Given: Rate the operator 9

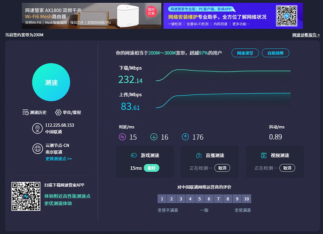Looking at the screenshot, I should (237, 199).
